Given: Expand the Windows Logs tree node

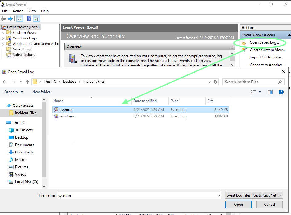Looking at the screenshot, I should click(3, 38).
